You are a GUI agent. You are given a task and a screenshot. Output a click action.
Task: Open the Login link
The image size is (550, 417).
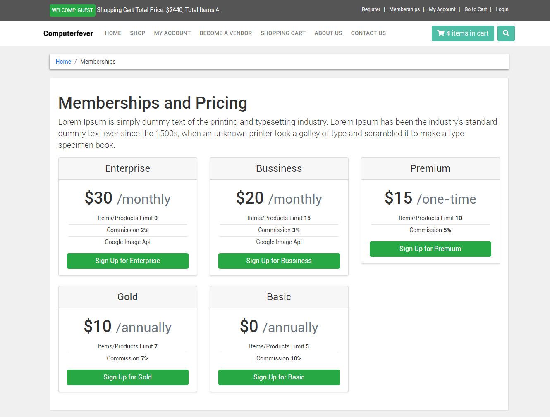pos(502,9)
